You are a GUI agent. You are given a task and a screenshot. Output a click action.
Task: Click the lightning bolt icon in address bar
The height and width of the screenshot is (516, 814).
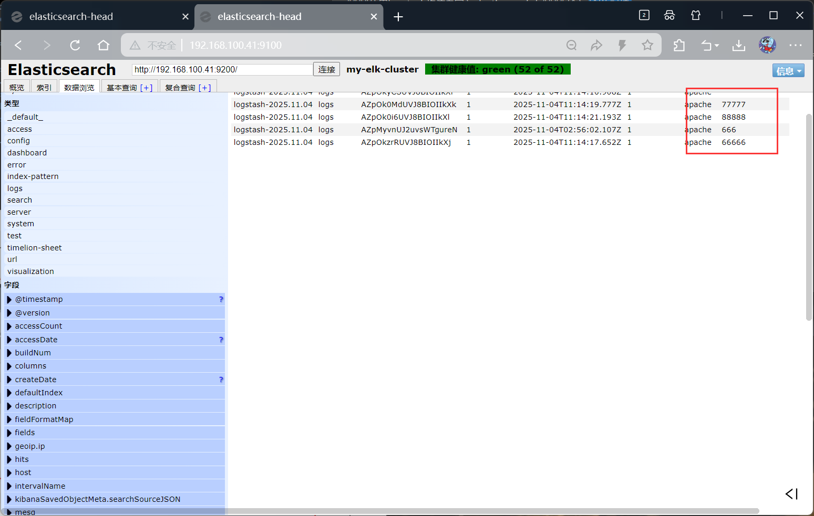622,45
